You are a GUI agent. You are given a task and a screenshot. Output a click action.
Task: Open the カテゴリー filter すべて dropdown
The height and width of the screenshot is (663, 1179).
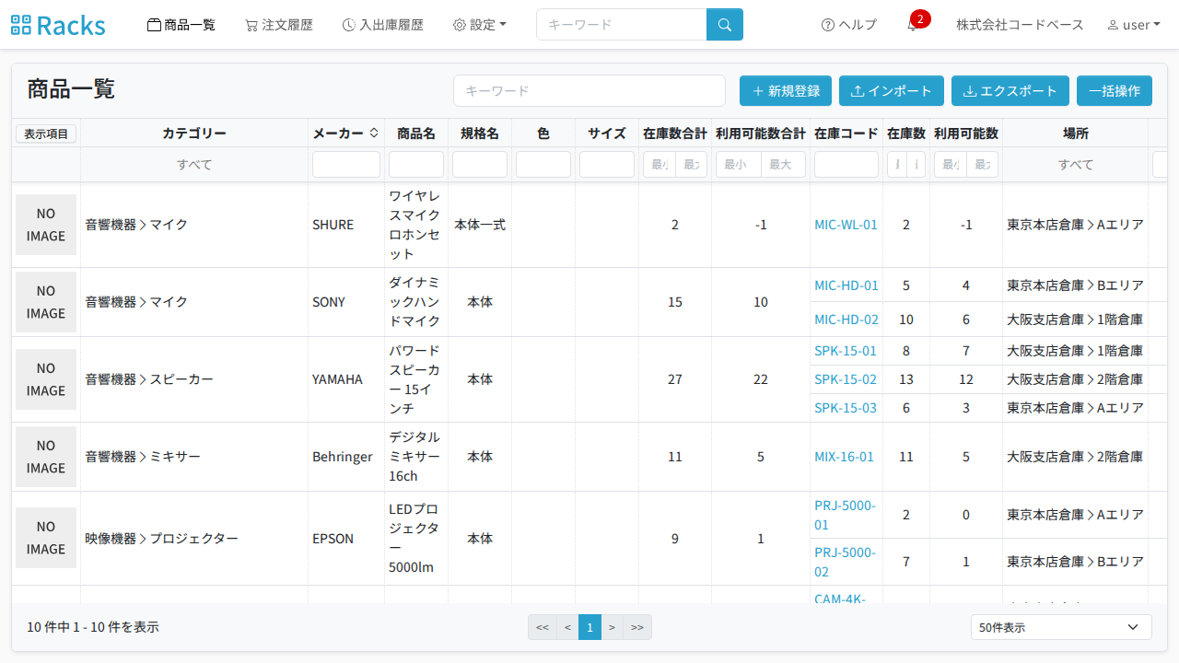[194, 165]
